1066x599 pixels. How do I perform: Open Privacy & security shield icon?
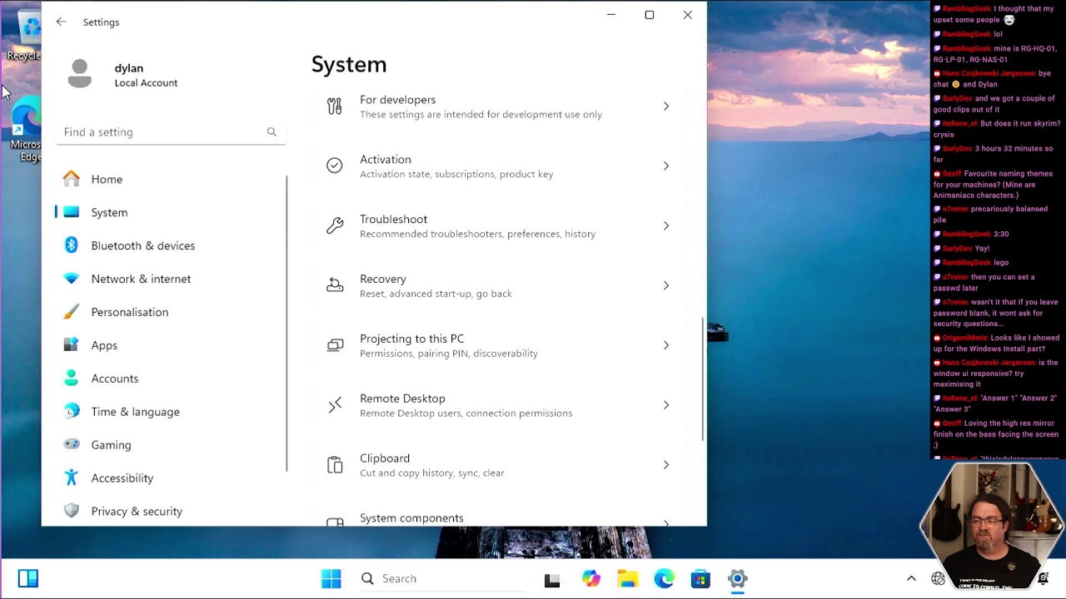[x=72, y=511]
